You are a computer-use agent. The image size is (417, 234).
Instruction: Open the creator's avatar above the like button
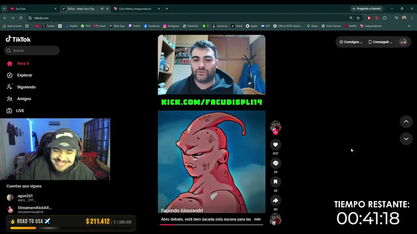(x=276, y=126)
